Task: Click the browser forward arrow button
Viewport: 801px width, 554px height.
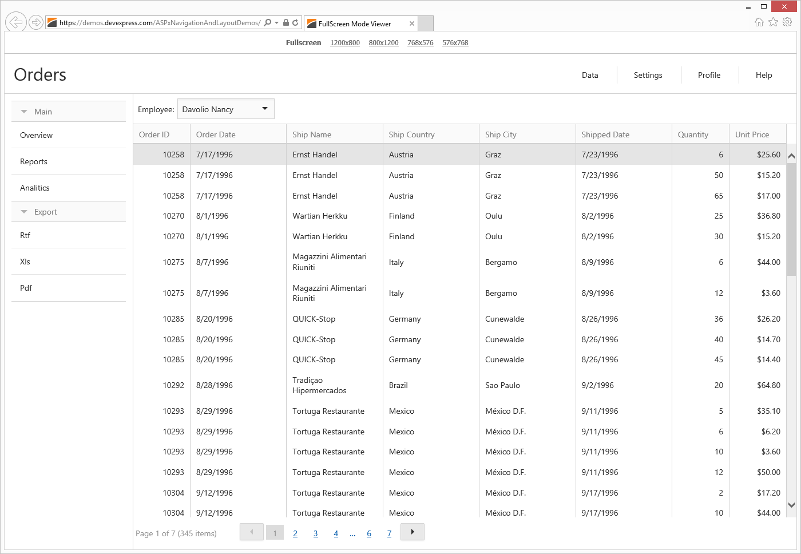Action: click(x=36, y=22)
